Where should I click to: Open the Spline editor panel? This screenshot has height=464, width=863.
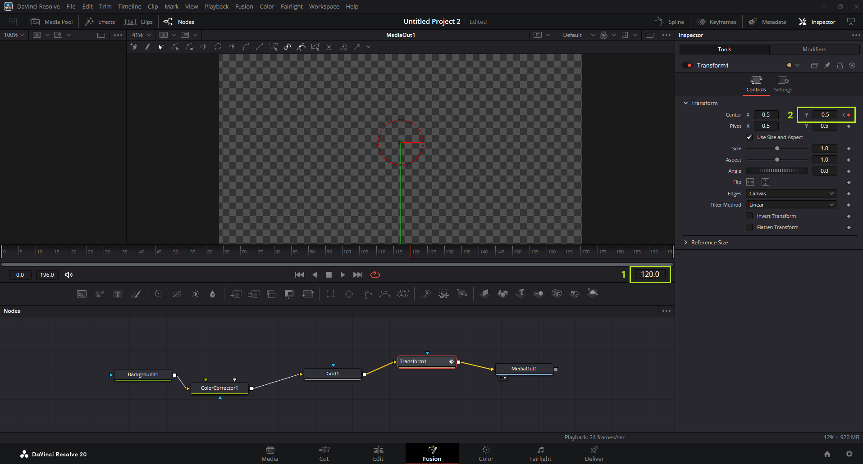pos(670,22)
